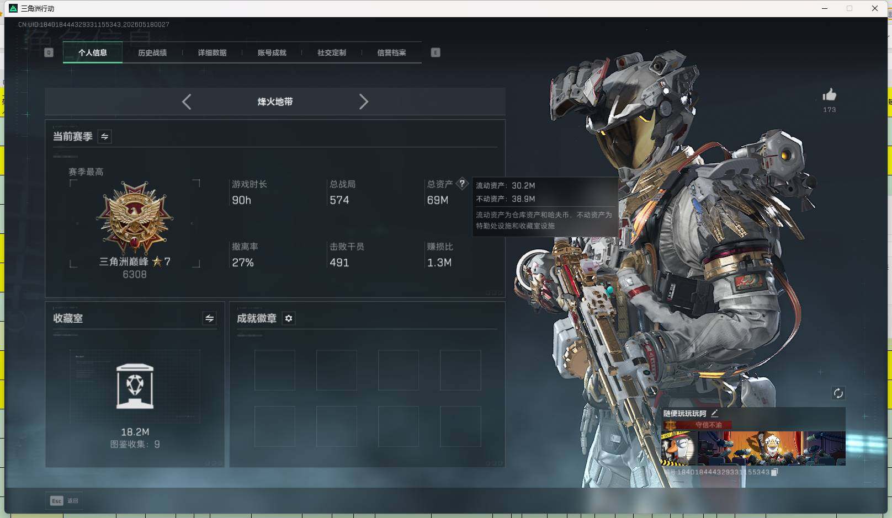This screenshot has height=518, width=892.
Task: Click the player profile banner card
Action: (x=753, y=448)
